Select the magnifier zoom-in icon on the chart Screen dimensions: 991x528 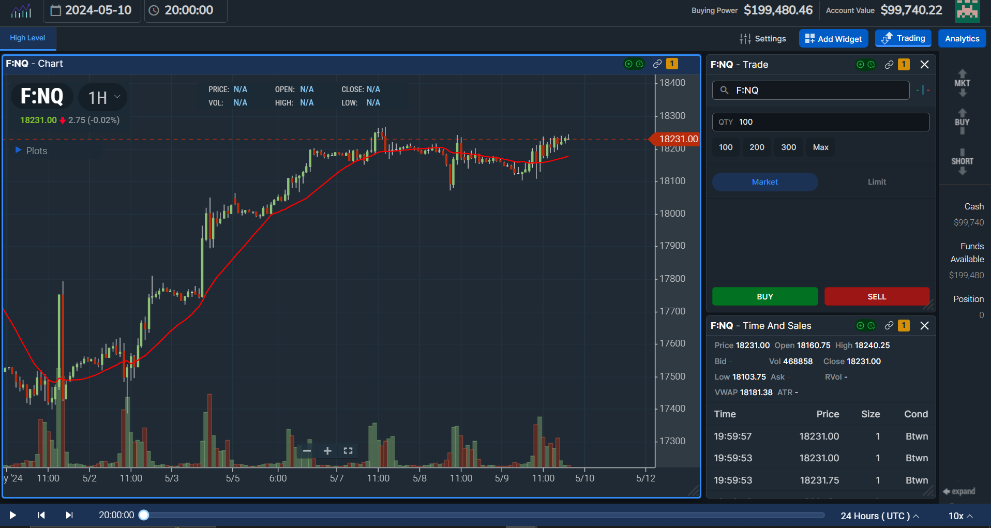coord(327,450)
